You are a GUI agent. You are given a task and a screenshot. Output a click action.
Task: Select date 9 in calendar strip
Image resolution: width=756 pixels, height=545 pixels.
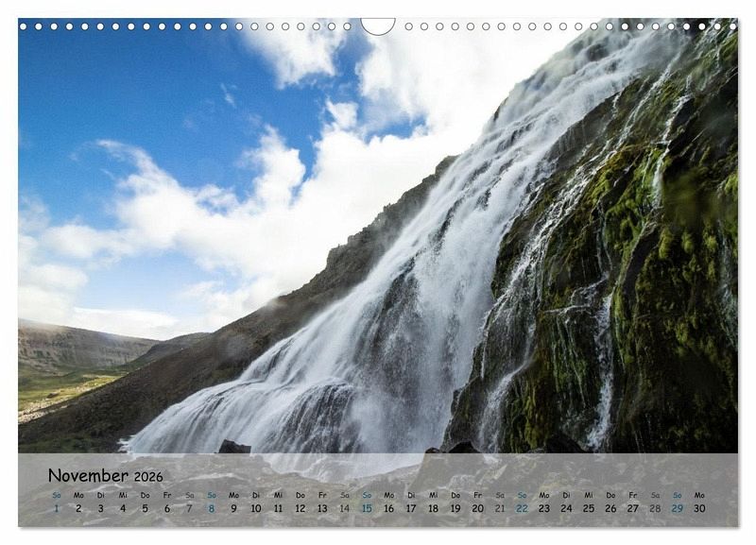233,508
